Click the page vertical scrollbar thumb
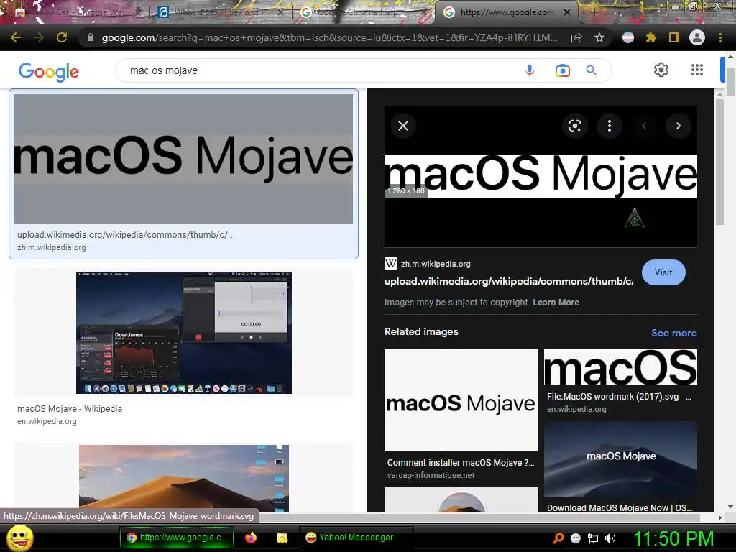The width and height of the screenshot is (736, 552). 730,82
